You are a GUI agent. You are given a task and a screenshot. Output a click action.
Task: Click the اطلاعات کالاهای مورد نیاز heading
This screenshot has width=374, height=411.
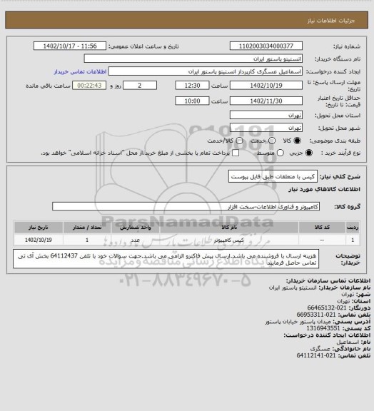324,189
